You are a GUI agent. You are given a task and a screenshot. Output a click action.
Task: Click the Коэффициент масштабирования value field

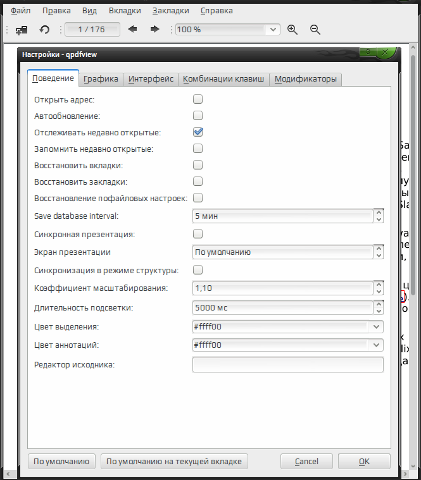(x=283, y=288)
